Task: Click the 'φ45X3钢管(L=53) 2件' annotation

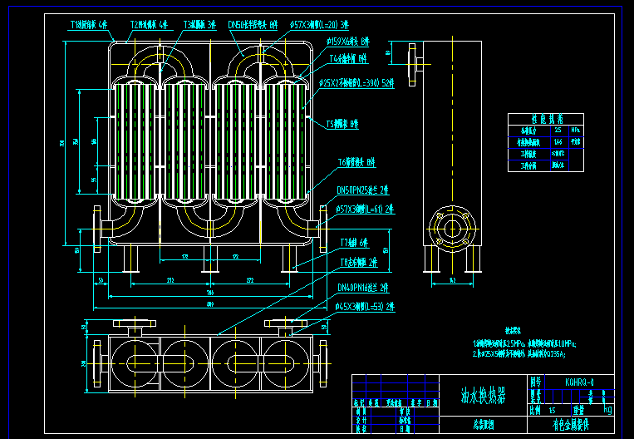Action: coord(365,307)
